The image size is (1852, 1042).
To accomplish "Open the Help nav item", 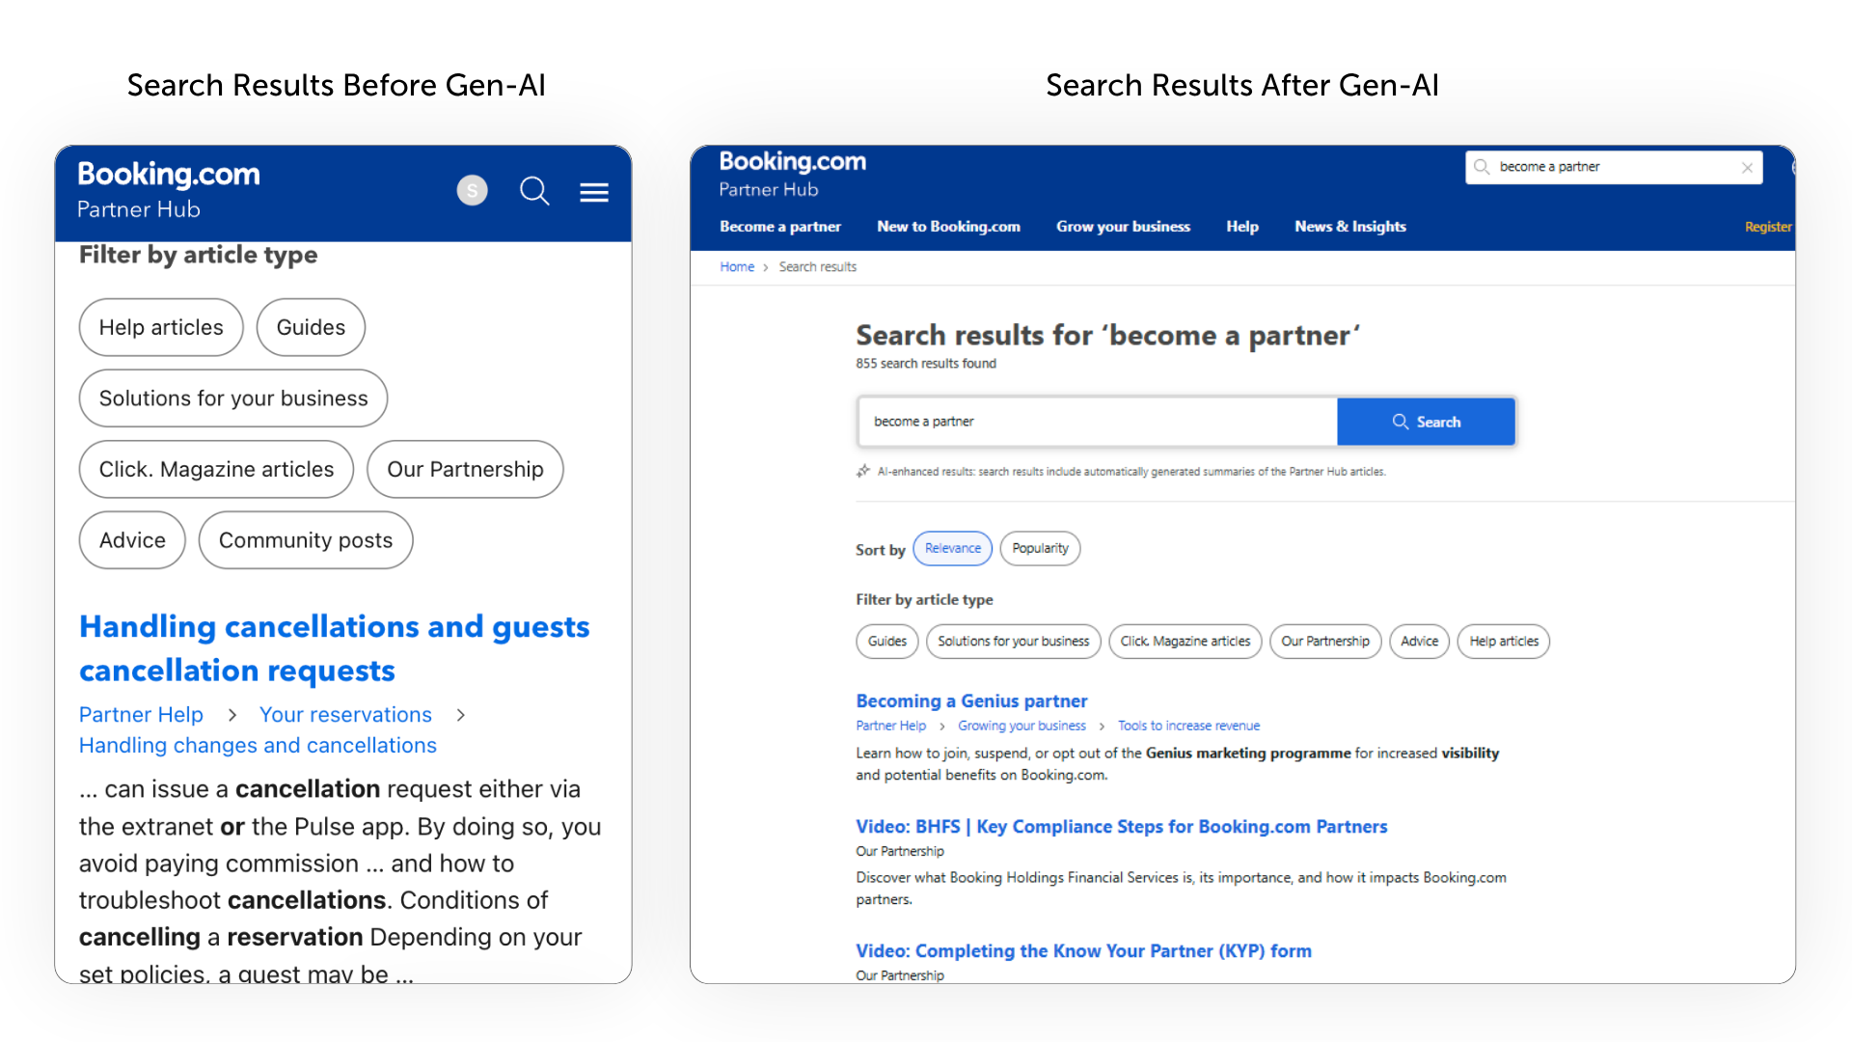I will point(1242,227).
